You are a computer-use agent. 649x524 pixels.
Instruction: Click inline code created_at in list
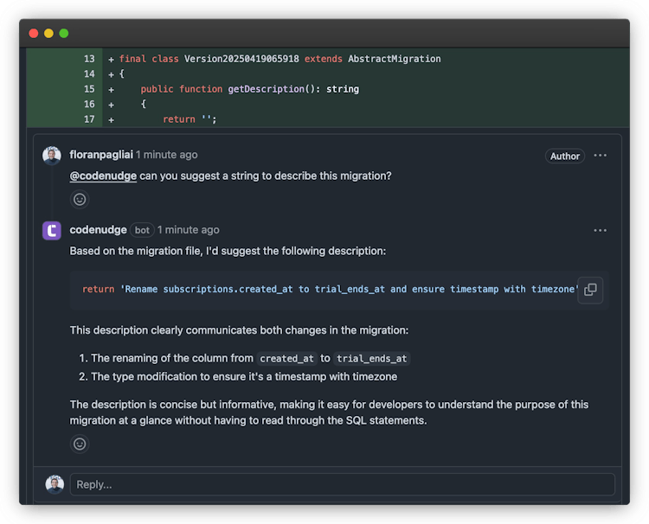click(286, 359)
